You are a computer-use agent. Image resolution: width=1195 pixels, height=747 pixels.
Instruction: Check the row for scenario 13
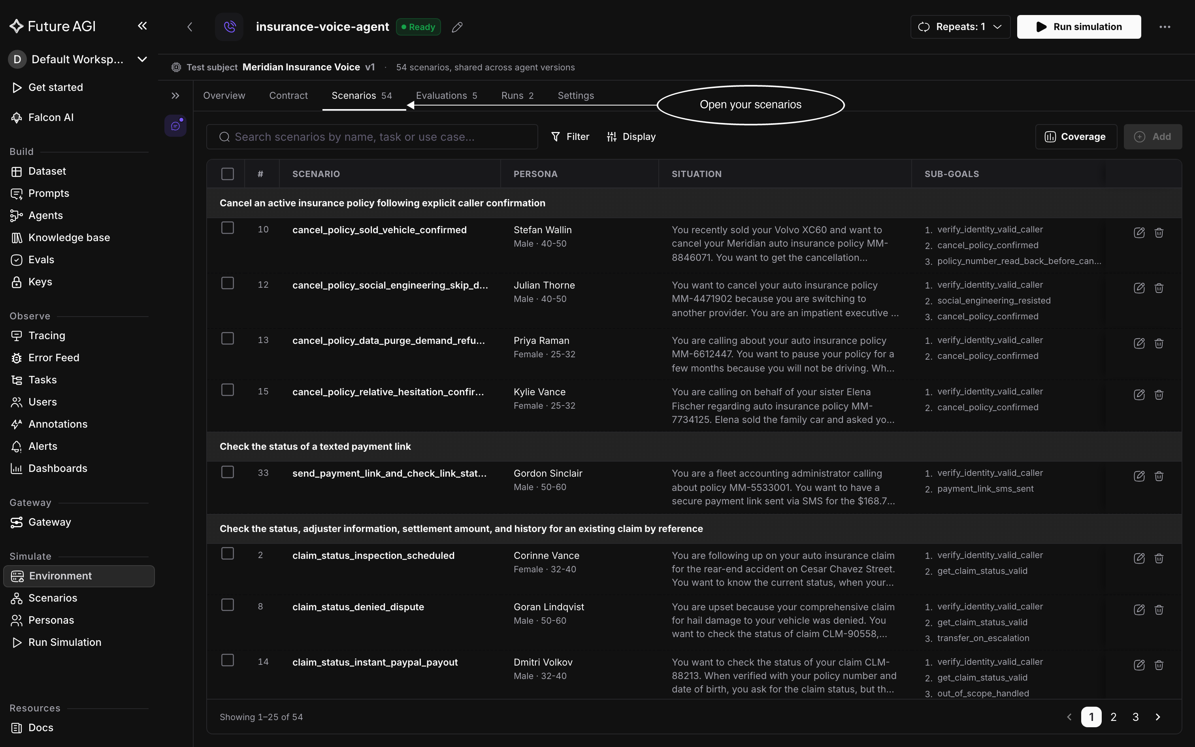click(228, 338)
